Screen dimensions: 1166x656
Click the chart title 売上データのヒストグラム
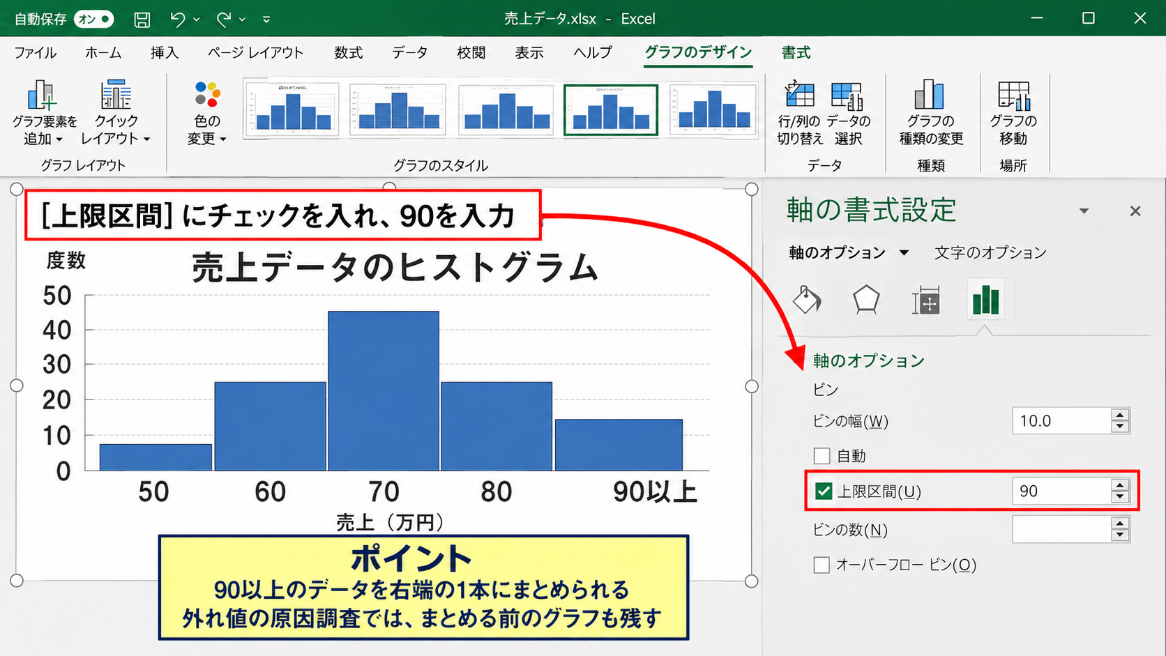click(395, 268)
